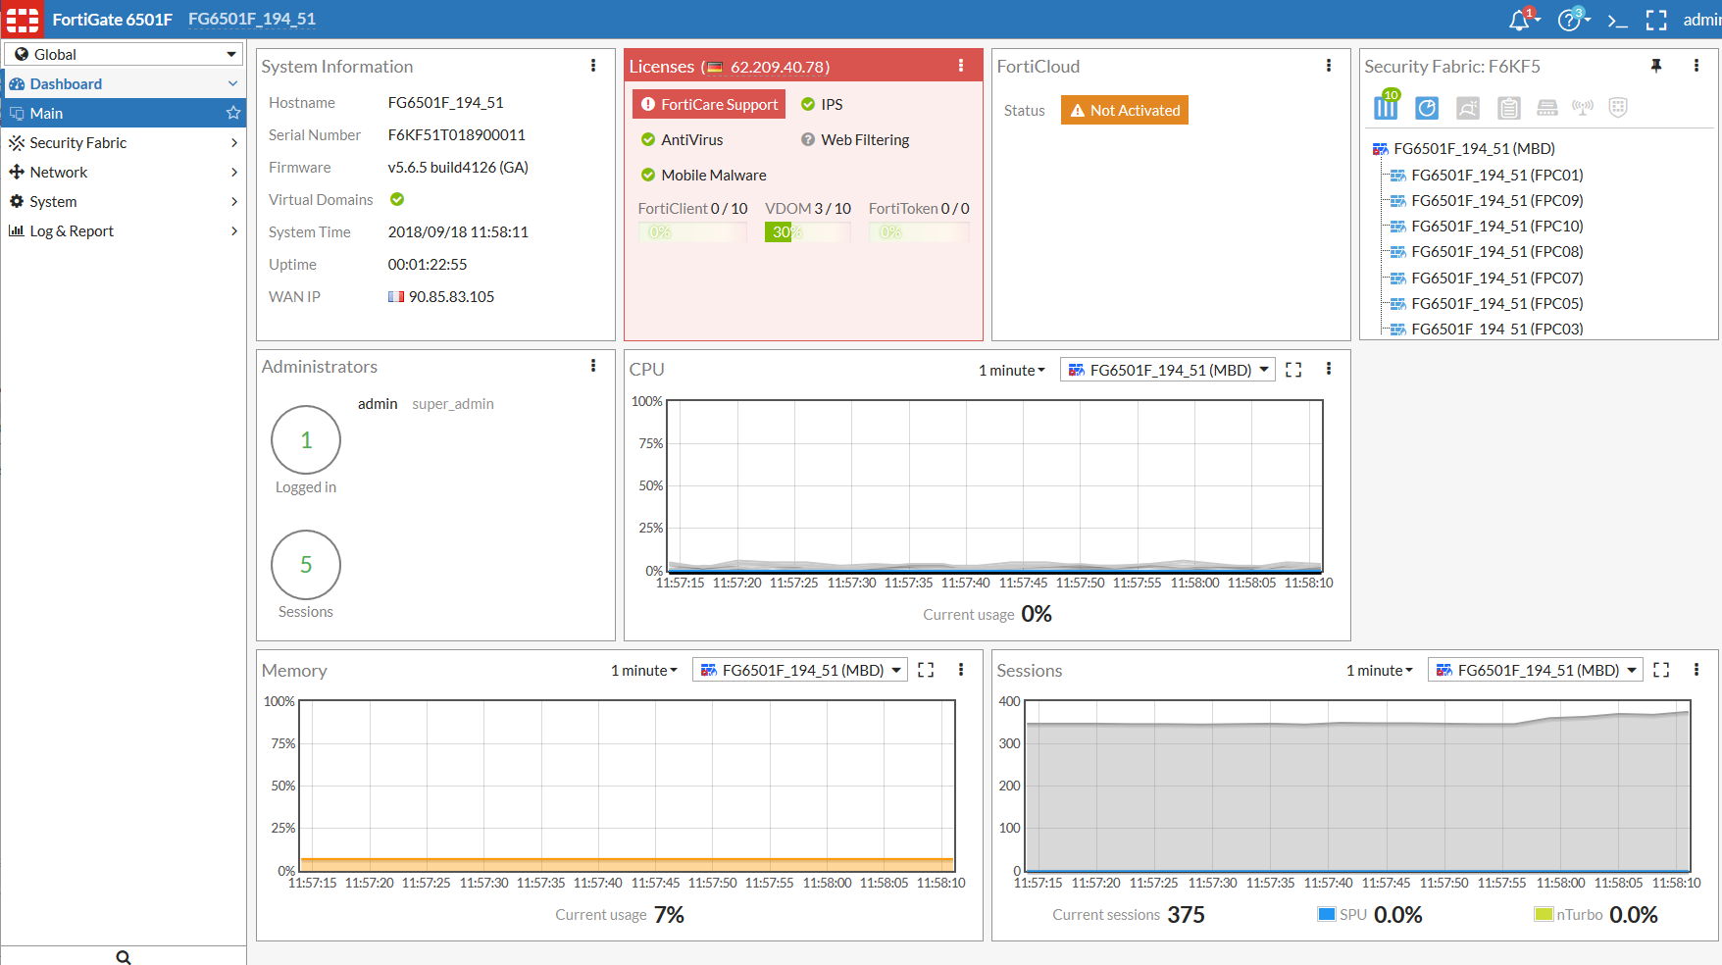Expand the CPU widget to fullscreen
This screenshot has width=1722, height=965.
click(1293, 370)
